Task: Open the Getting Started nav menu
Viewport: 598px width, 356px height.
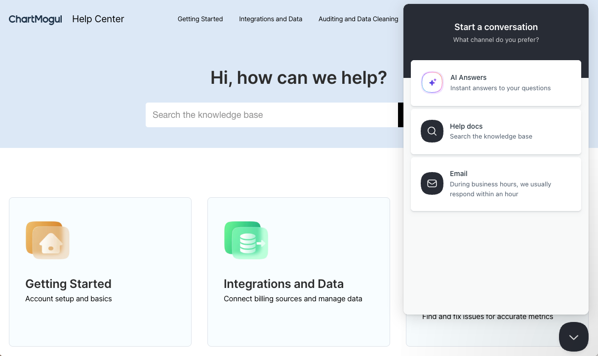Action: pyautogui.click(x=200, y=19)
